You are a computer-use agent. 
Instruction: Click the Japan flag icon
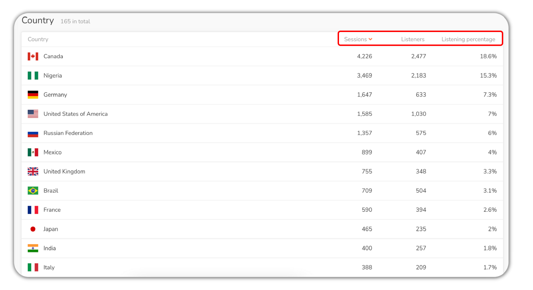(x=33, y=229)
